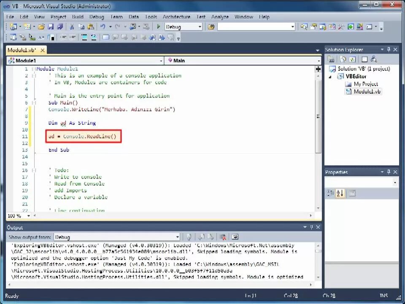405x304 pixels.
Task: Open the File menu
Action: [x=10, y=17]
